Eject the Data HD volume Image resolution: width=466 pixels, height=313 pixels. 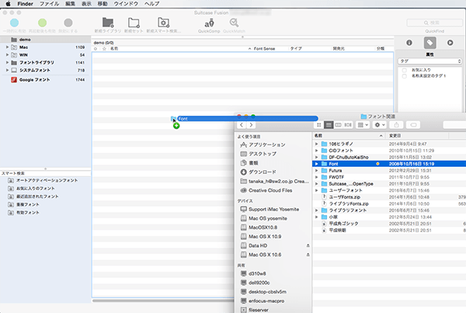tap(308, 245)
